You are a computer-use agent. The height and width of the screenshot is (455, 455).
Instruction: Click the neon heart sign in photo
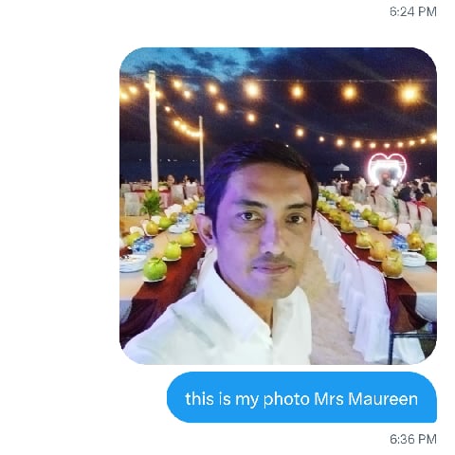tap(387, 170)
